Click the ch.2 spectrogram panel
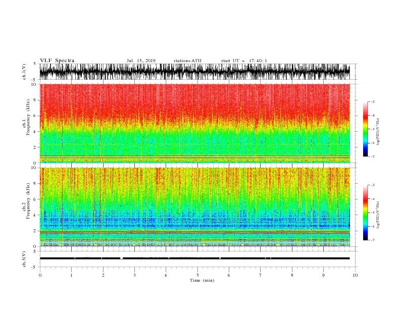 [194, 207]
